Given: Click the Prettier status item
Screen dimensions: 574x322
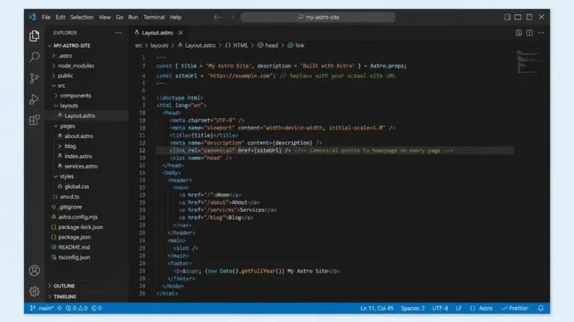Looking at the screenshot, I should tap(515, 308).
